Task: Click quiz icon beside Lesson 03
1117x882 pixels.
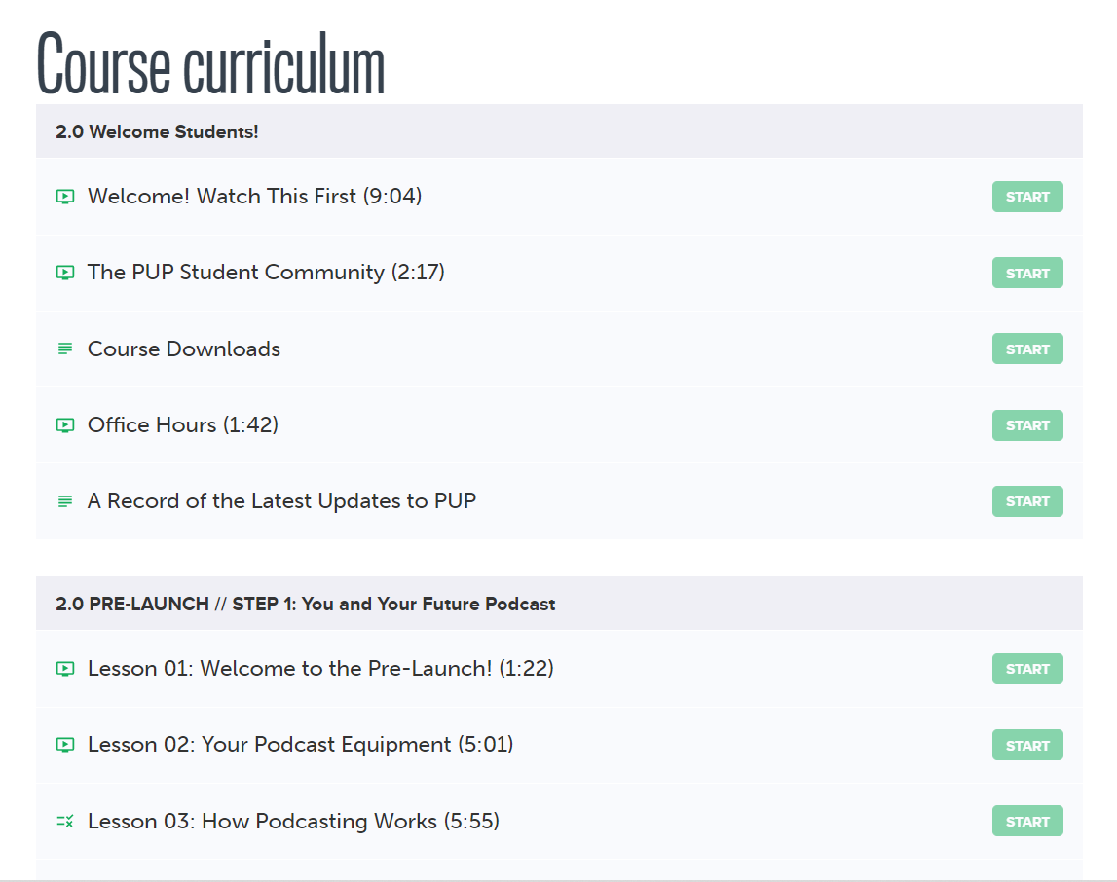Action: pyautogui.click(x=65, y=822)
